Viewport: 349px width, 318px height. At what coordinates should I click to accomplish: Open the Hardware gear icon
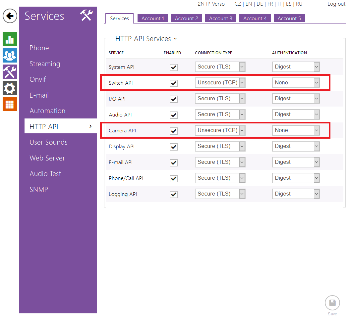(x=10, y=88)
